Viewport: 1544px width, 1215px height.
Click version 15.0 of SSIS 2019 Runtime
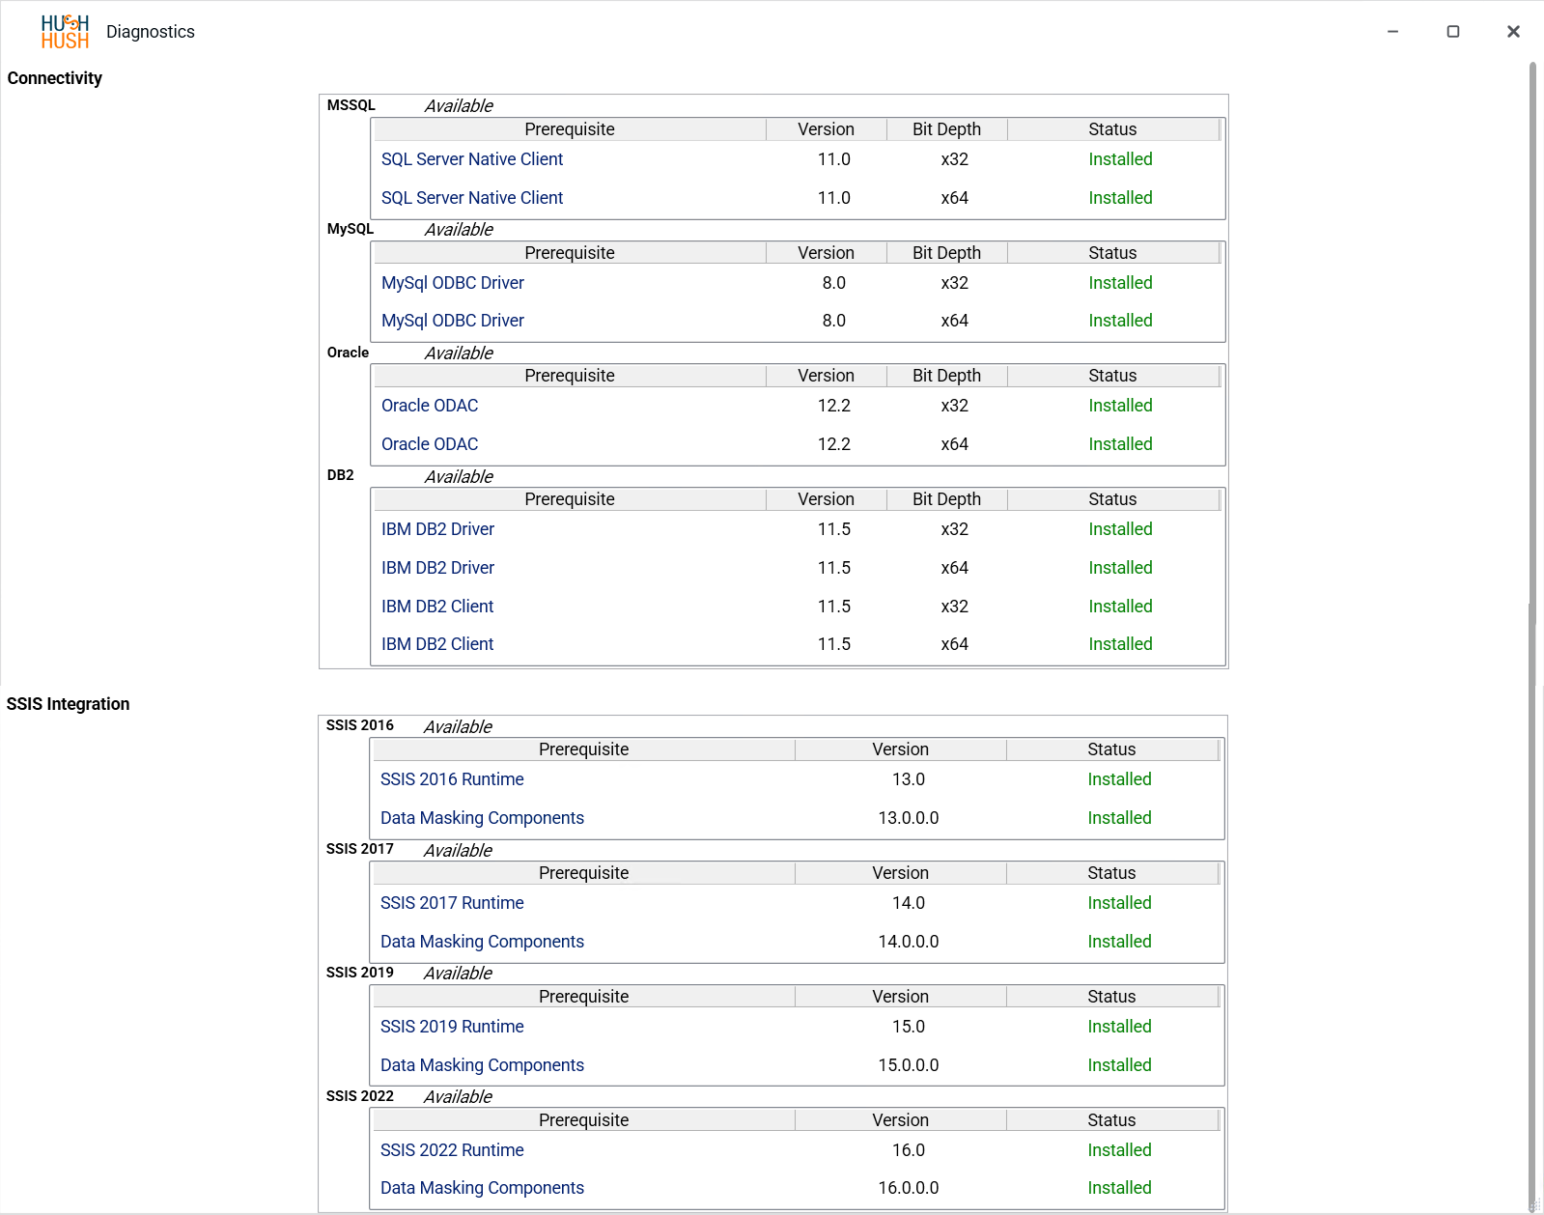click(908, 1027)
